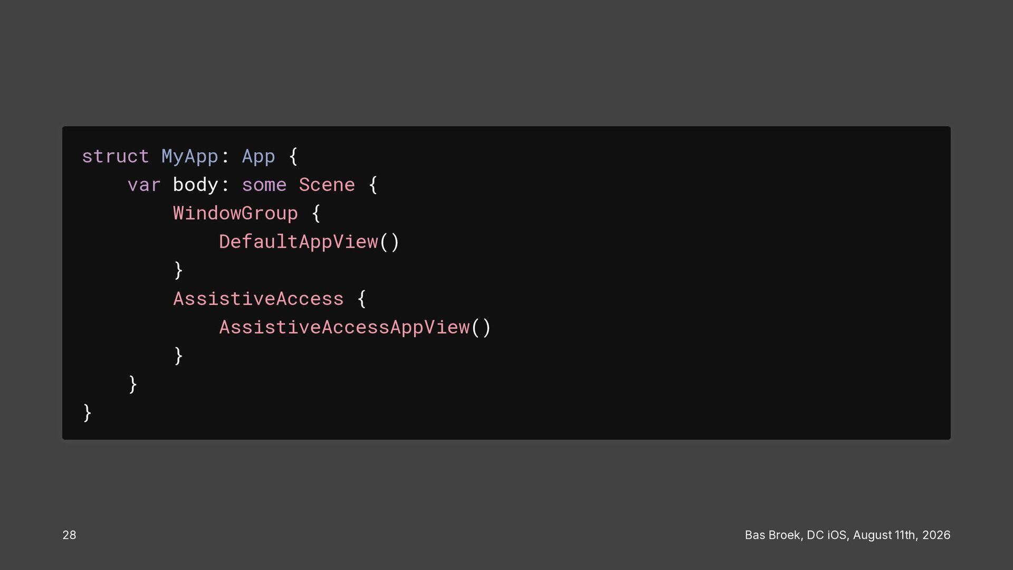This screenshot has height=570, width=1013.
Task: Click the closing brace of AssistiveAccess block
Action: pos(178,356)
